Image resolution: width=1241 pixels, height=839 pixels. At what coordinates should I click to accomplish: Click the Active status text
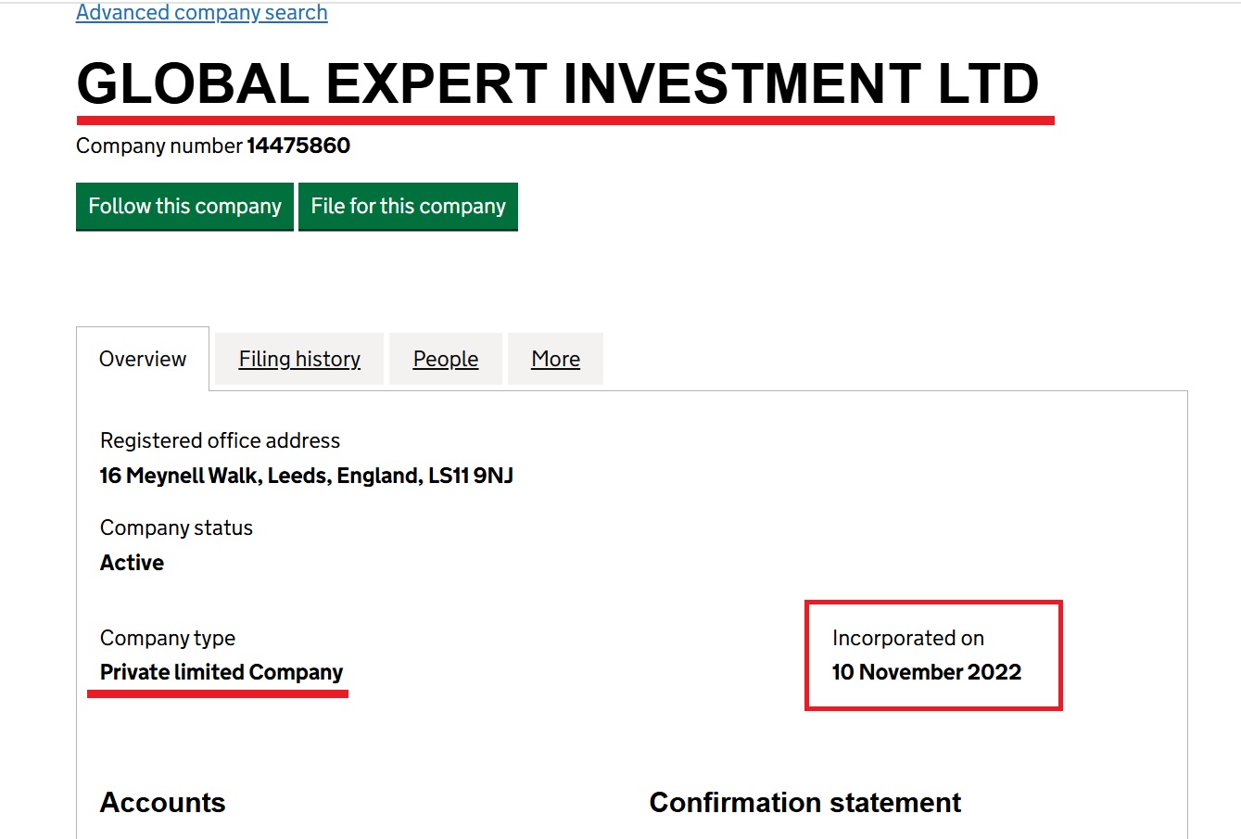132,563
